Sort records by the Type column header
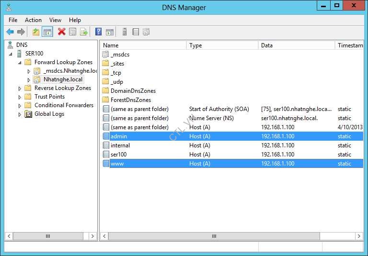Screen dimensions: 368x256 [222, 45]
